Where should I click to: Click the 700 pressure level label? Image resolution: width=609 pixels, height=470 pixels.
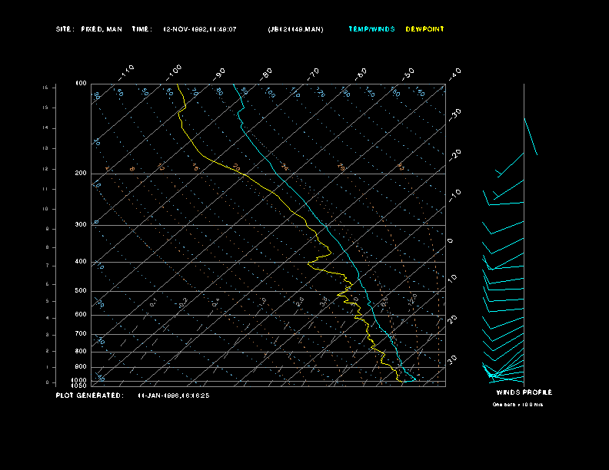[x=81, y=333]
